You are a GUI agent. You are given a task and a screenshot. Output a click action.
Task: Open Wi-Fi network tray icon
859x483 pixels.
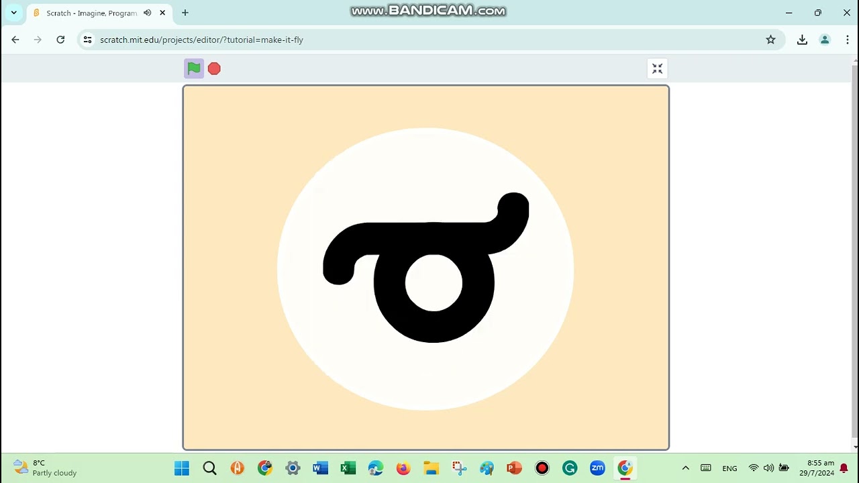754,468
